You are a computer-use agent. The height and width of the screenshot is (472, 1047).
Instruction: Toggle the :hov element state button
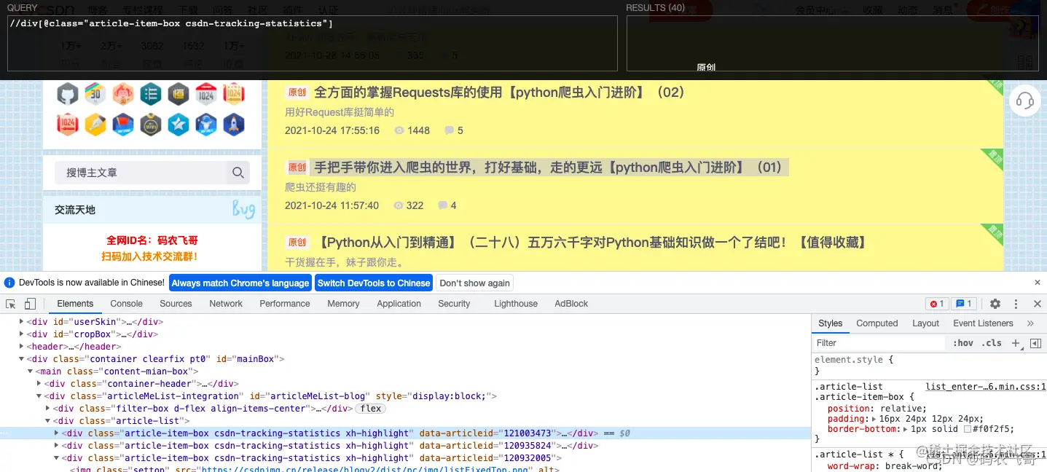point(962,343)
